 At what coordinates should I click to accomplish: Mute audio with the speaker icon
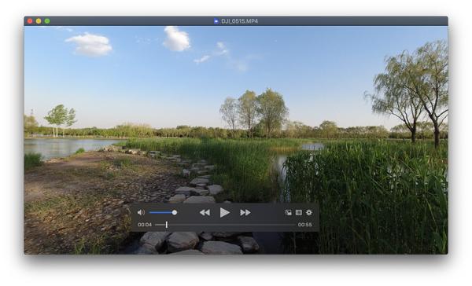(141, 213)
